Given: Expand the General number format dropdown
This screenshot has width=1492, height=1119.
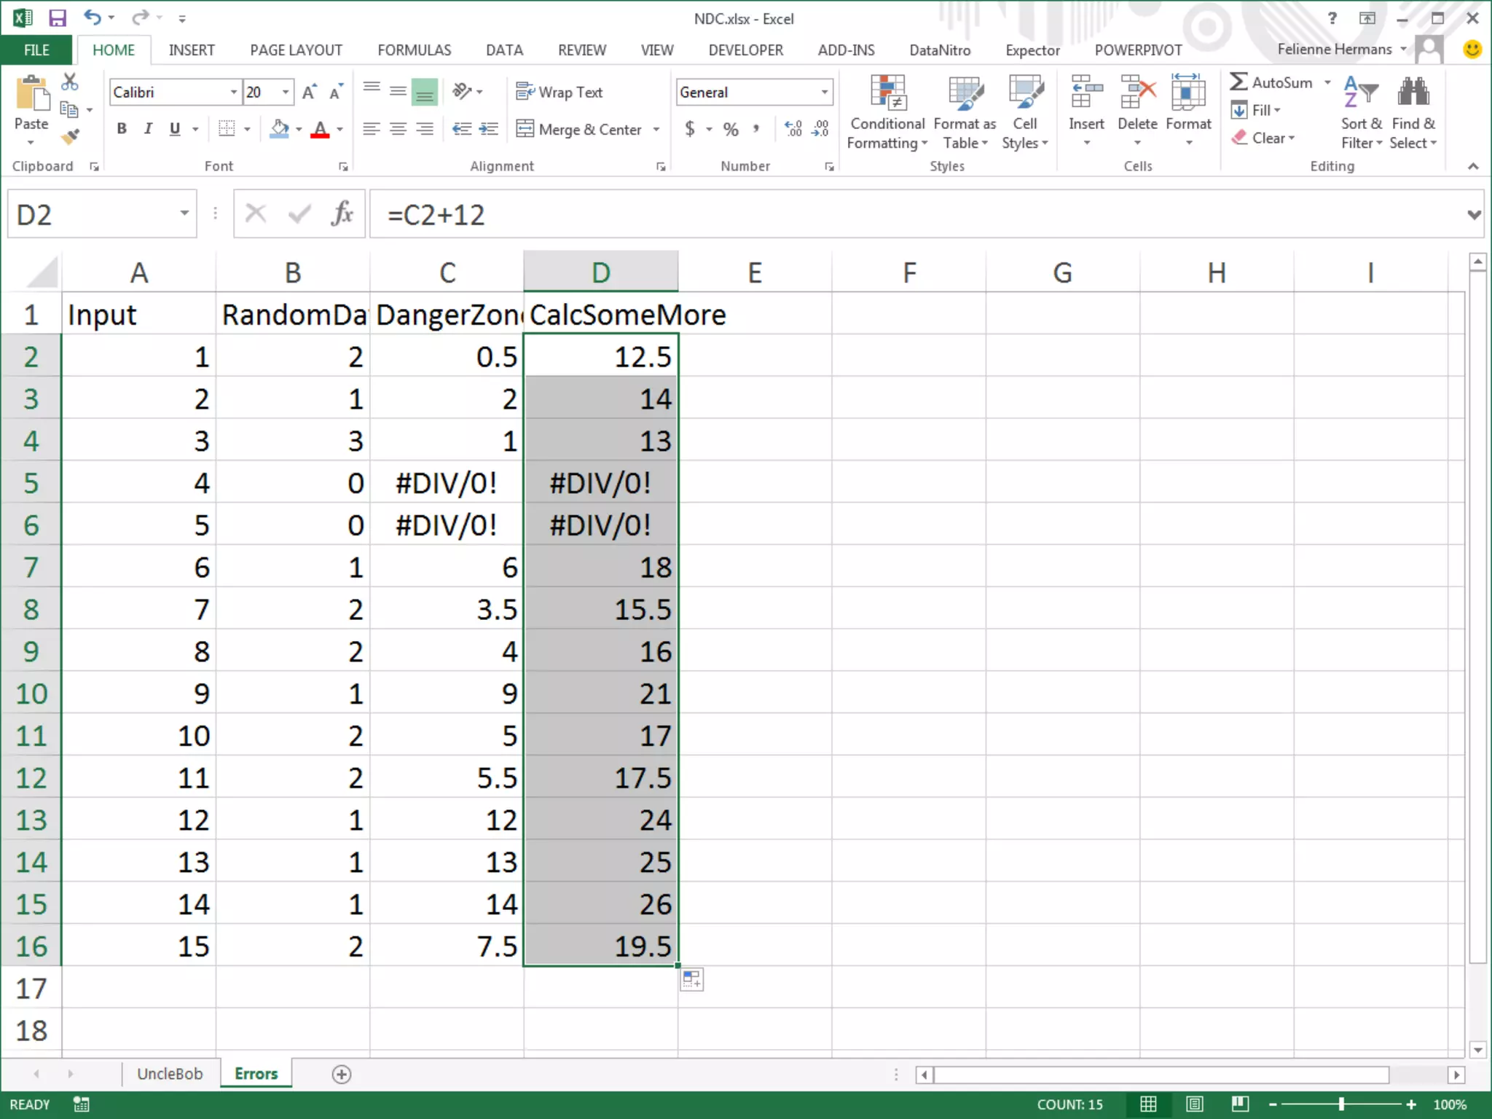Looking at the screenshot, I should coord(824,92).
